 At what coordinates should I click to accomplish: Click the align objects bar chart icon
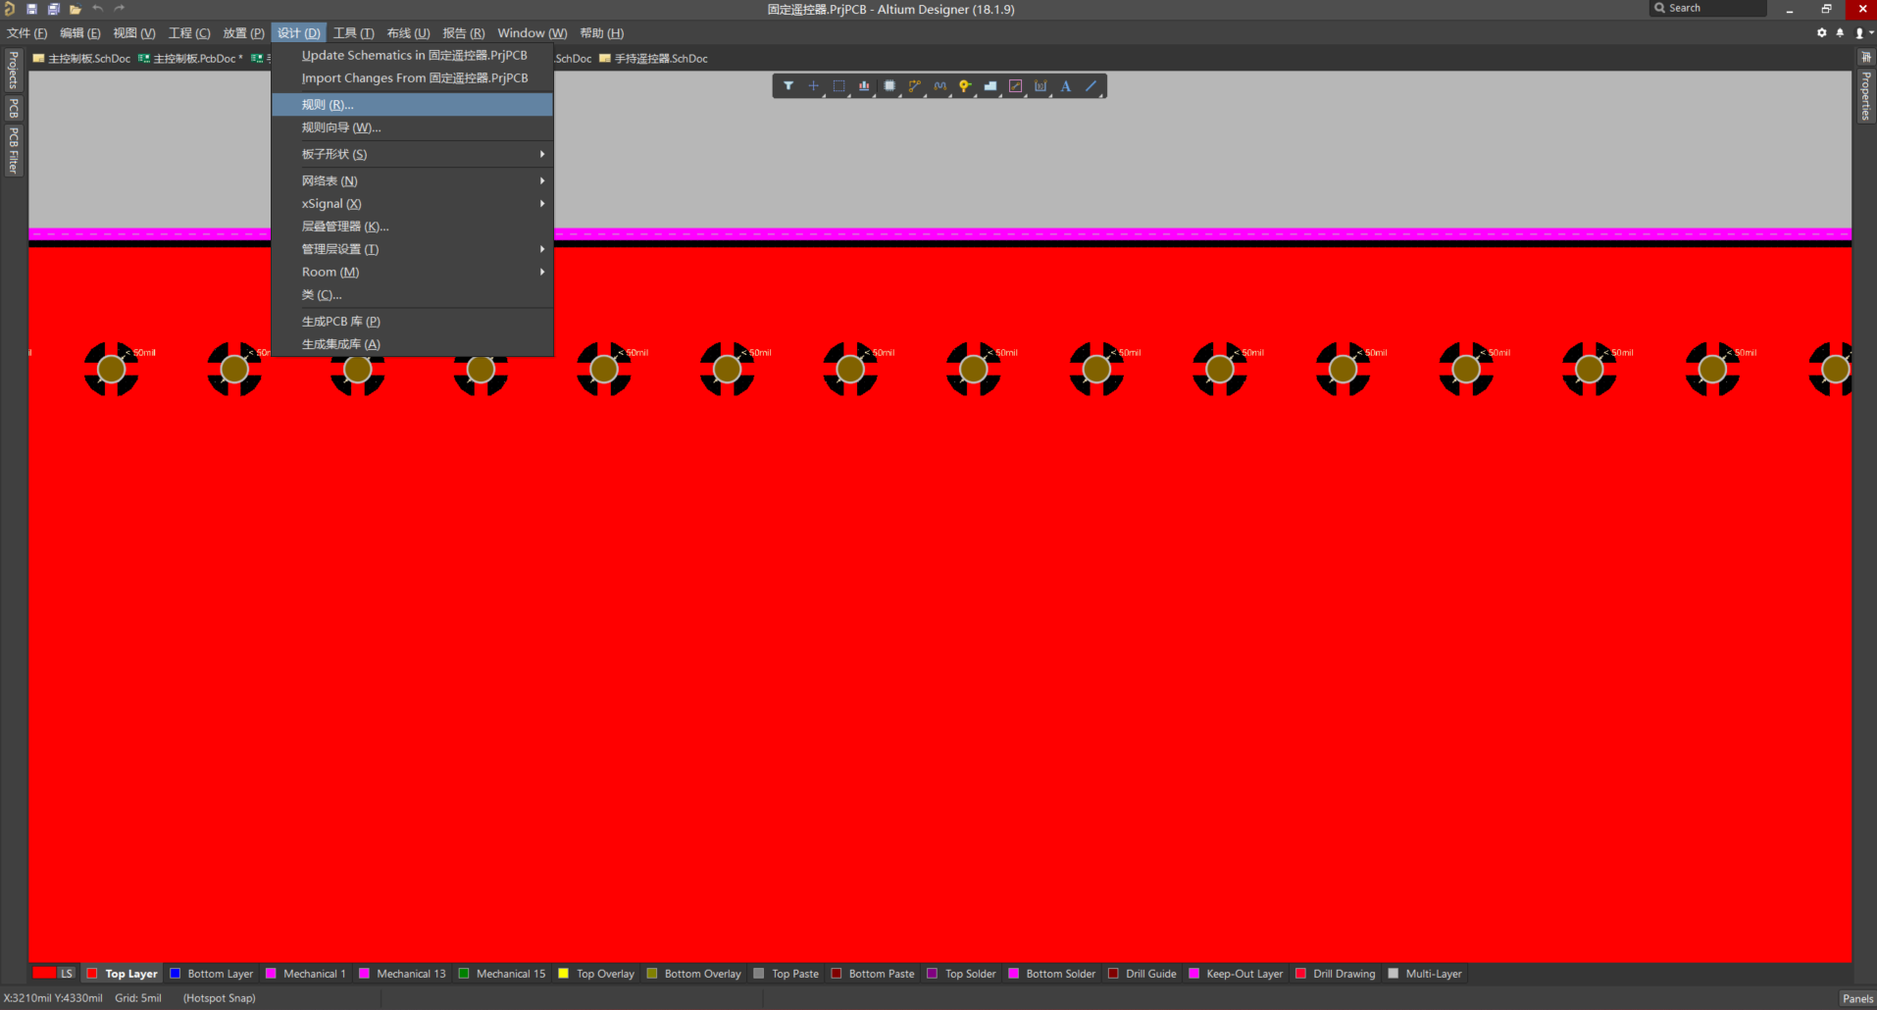[864, 86]
